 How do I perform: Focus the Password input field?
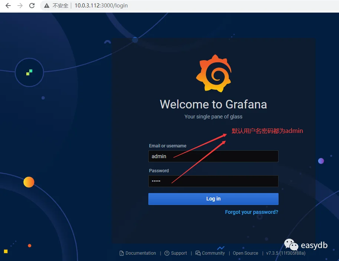[x=213, y=181]
